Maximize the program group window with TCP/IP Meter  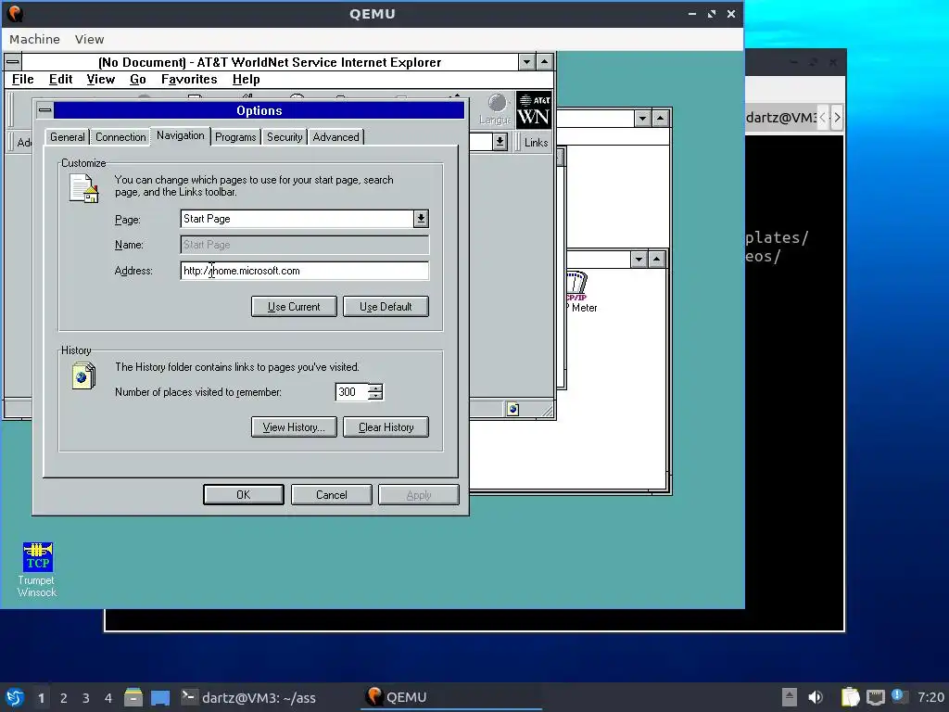657,260
